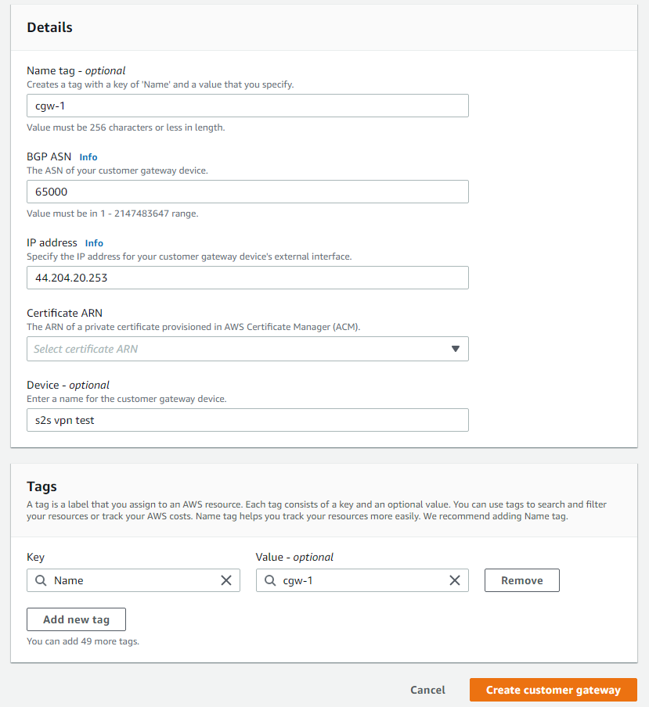The height and width of the screenshot is (707, 649).
Task: Click the tag Value field showing cgw-1
Action: pyautogui.click(x=362, y=580)
